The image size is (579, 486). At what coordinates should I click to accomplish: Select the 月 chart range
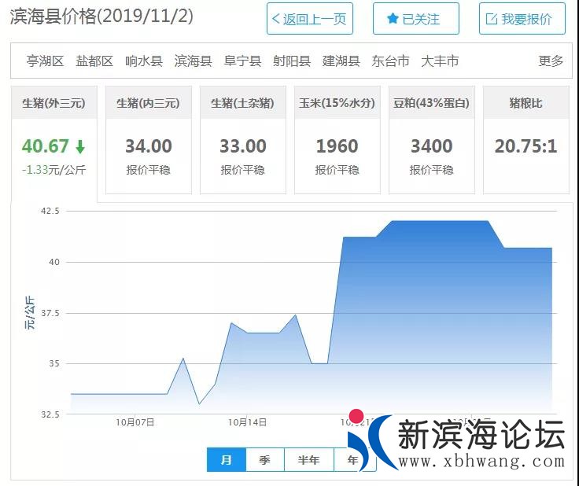coord(227,460)
